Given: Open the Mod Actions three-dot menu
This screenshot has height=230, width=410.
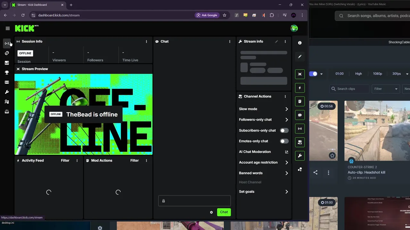Looking at the screenshot, I should tap(146, 161).
